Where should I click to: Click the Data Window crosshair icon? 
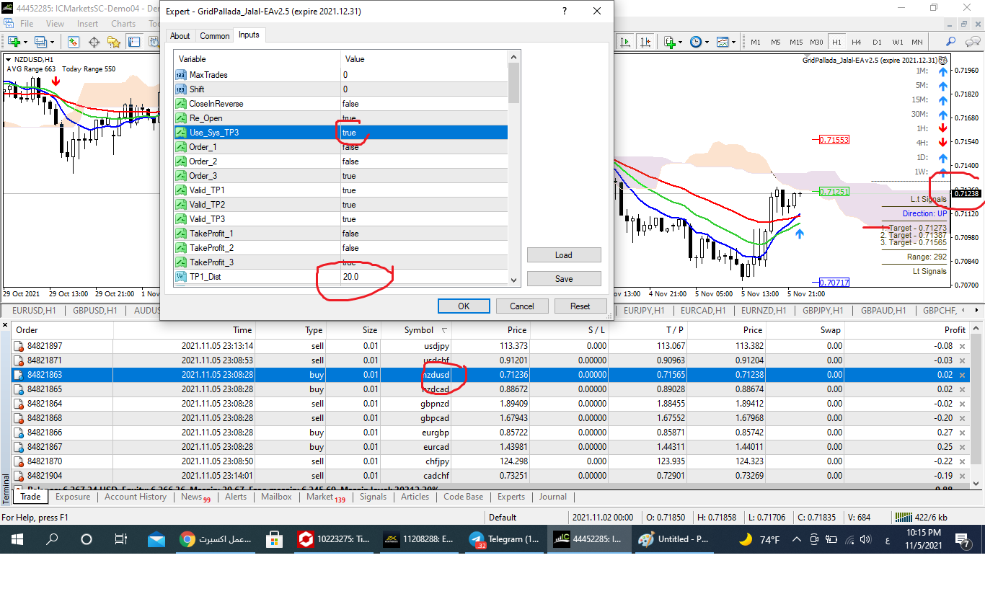pyautogui.click(x=94, y=42)
